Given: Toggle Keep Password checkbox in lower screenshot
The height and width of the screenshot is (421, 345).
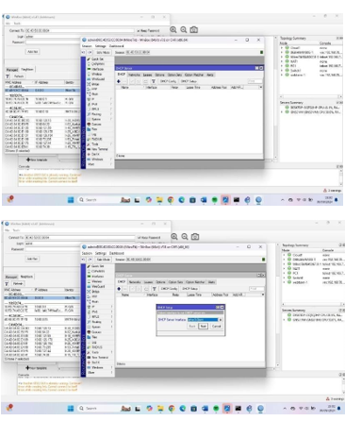Looking at the screenshot, I should 139,238.
